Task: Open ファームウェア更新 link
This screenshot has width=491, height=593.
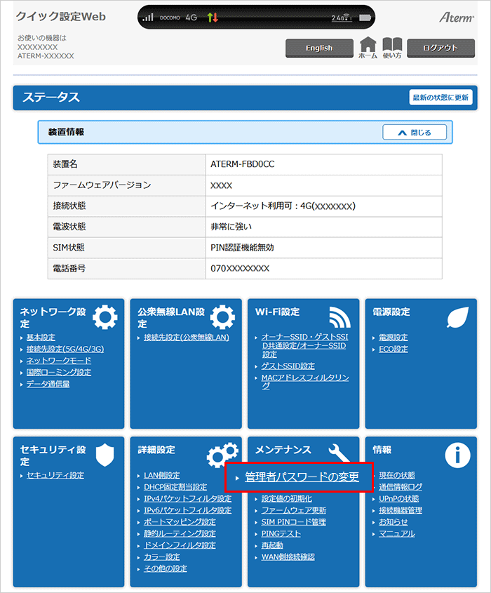Action: tap(293, 510)
